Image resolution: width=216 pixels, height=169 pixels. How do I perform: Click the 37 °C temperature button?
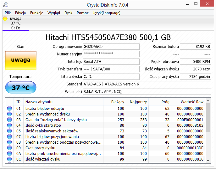[x=21, y=87]
